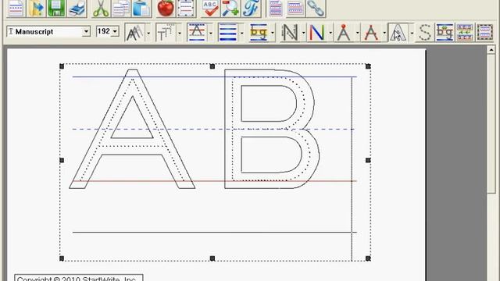Paste from the clipboard icon
The image size is (500, 281).
click(x=141, y=8)
